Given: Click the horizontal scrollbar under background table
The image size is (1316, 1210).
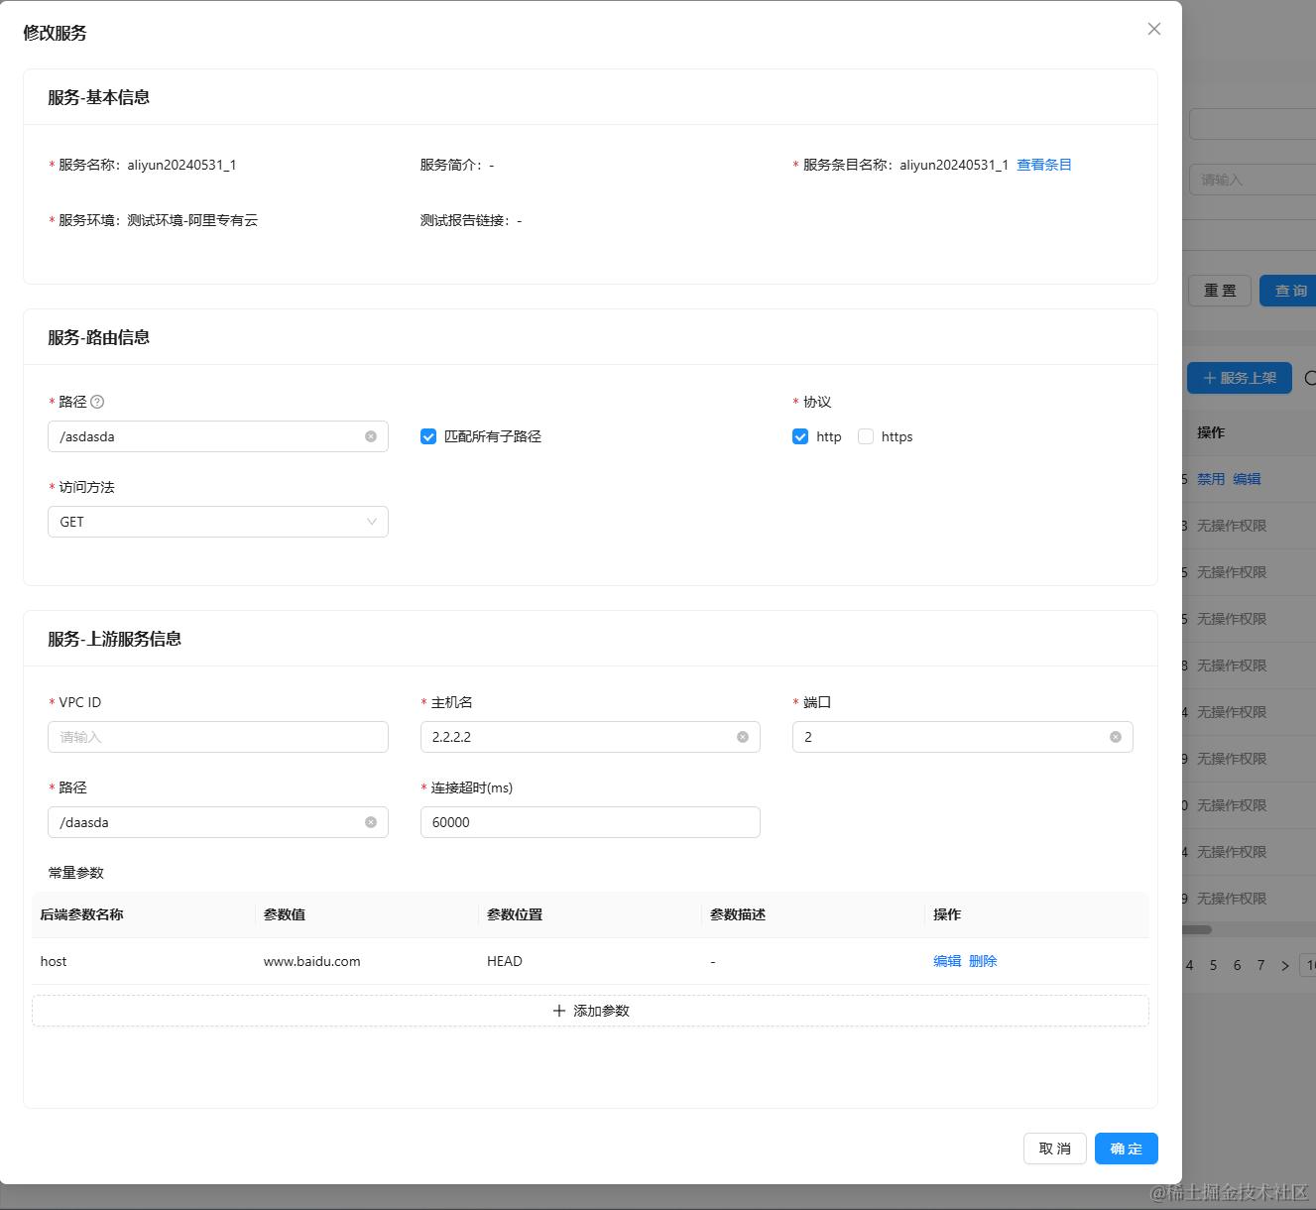Looking at the screenshot, I should pyautogui.click(x=1197, y=929).
